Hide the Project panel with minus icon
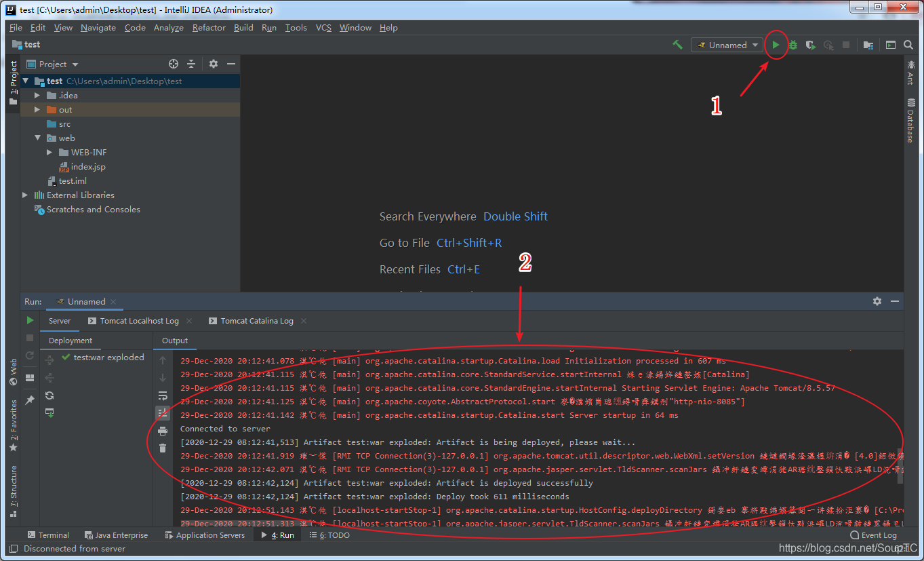Viewport: 924px width, 561px height. tap(231, 64)
